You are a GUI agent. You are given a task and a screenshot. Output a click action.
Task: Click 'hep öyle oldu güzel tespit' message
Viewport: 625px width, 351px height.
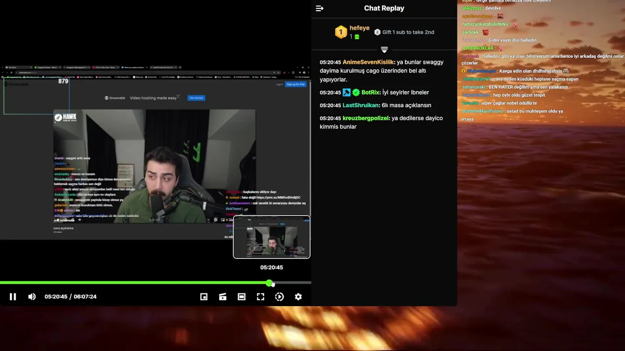tap(519, 95)
